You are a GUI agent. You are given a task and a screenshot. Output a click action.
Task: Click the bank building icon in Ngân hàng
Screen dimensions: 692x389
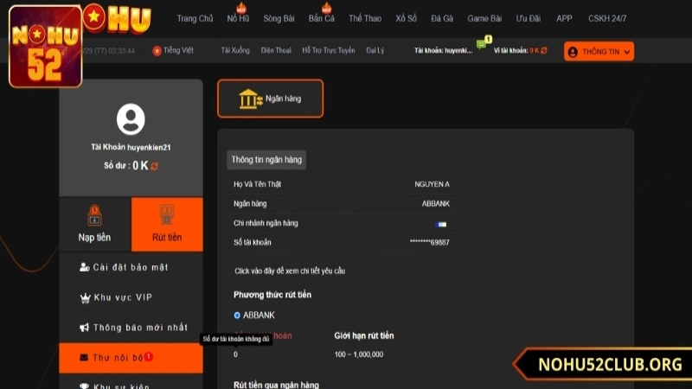[250, 99]
